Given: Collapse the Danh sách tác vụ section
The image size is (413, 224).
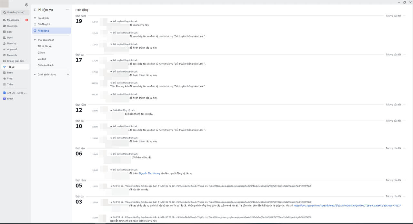Looking at the screenshot, I should tap(35, 74).
